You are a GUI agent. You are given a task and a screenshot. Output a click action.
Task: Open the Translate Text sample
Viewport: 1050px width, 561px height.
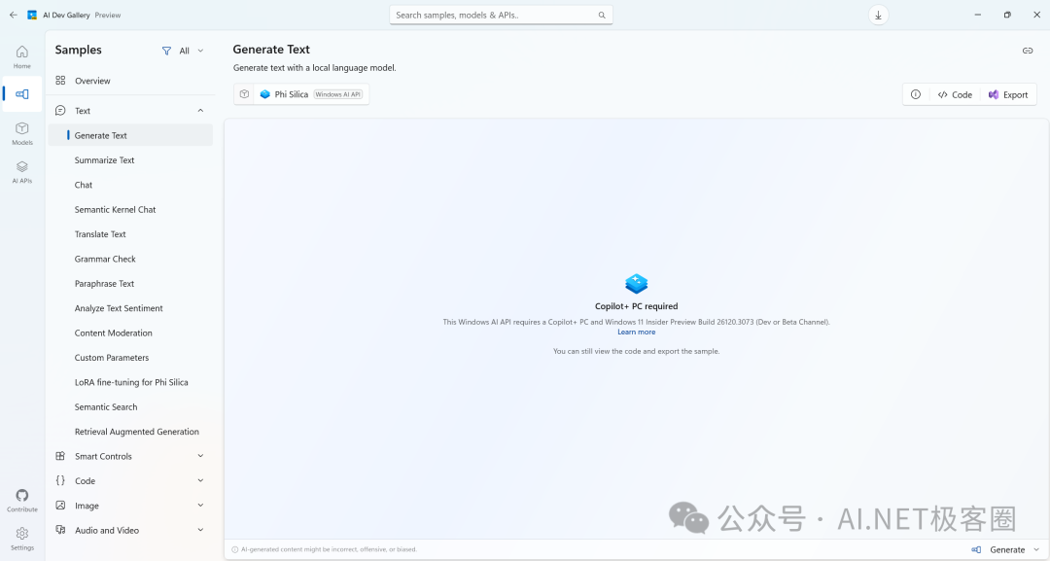click(130, 234)
